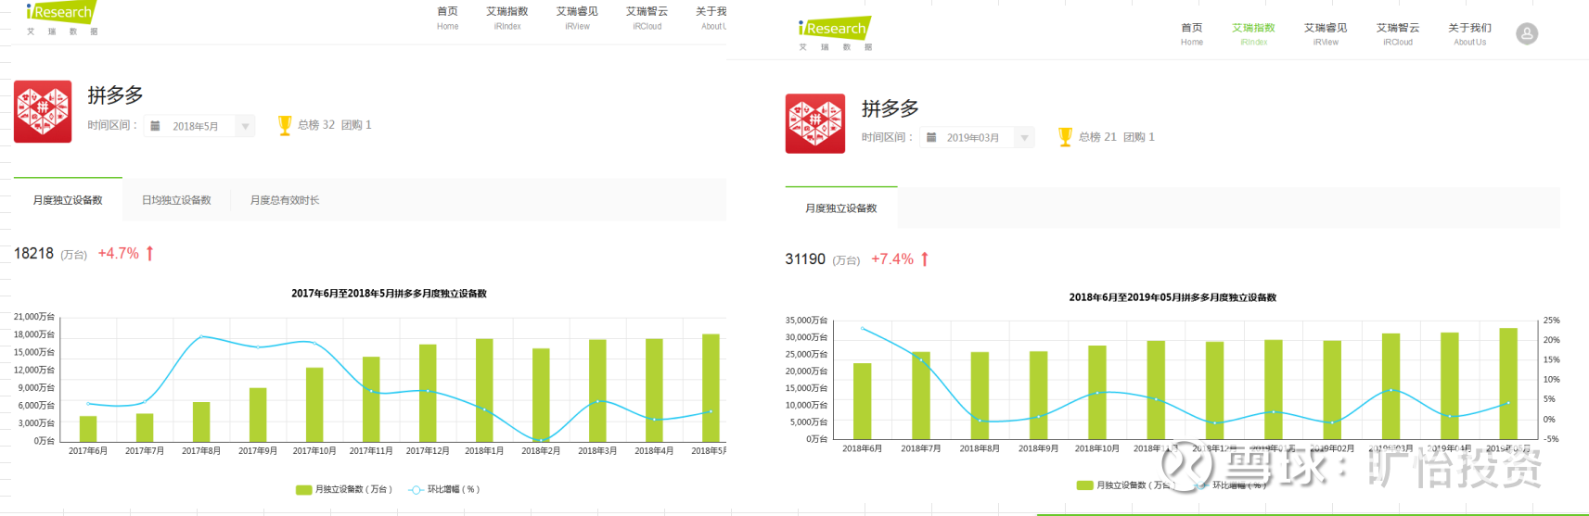The image size is (1589, 516).
Task: Click the 2018年5月 date field
Action: [199, 126]
